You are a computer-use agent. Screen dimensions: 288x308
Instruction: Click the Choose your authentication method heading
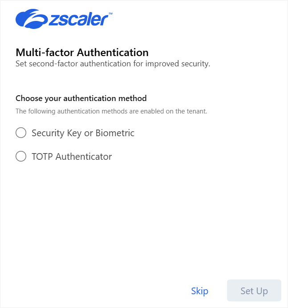pos(81,98)
